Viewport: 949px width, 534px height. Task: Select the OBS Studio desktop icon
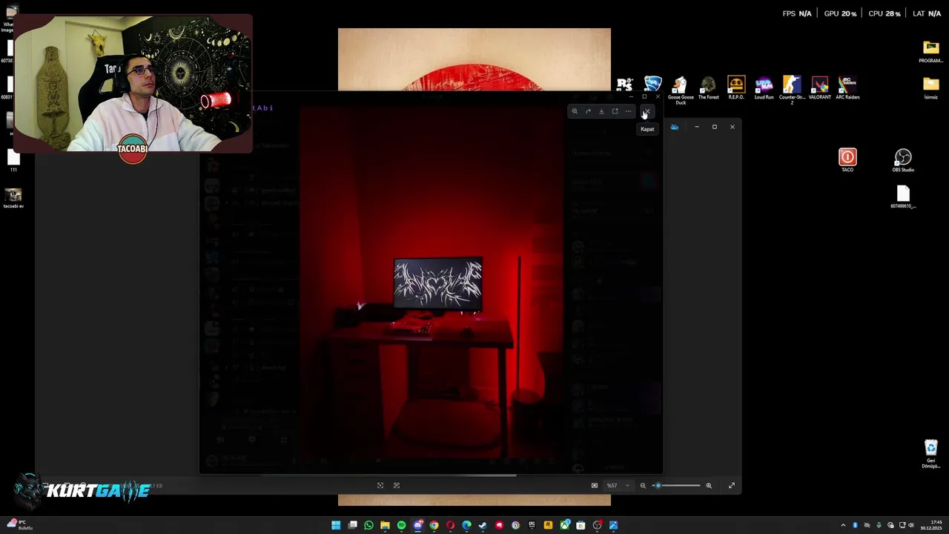point(903,159)
